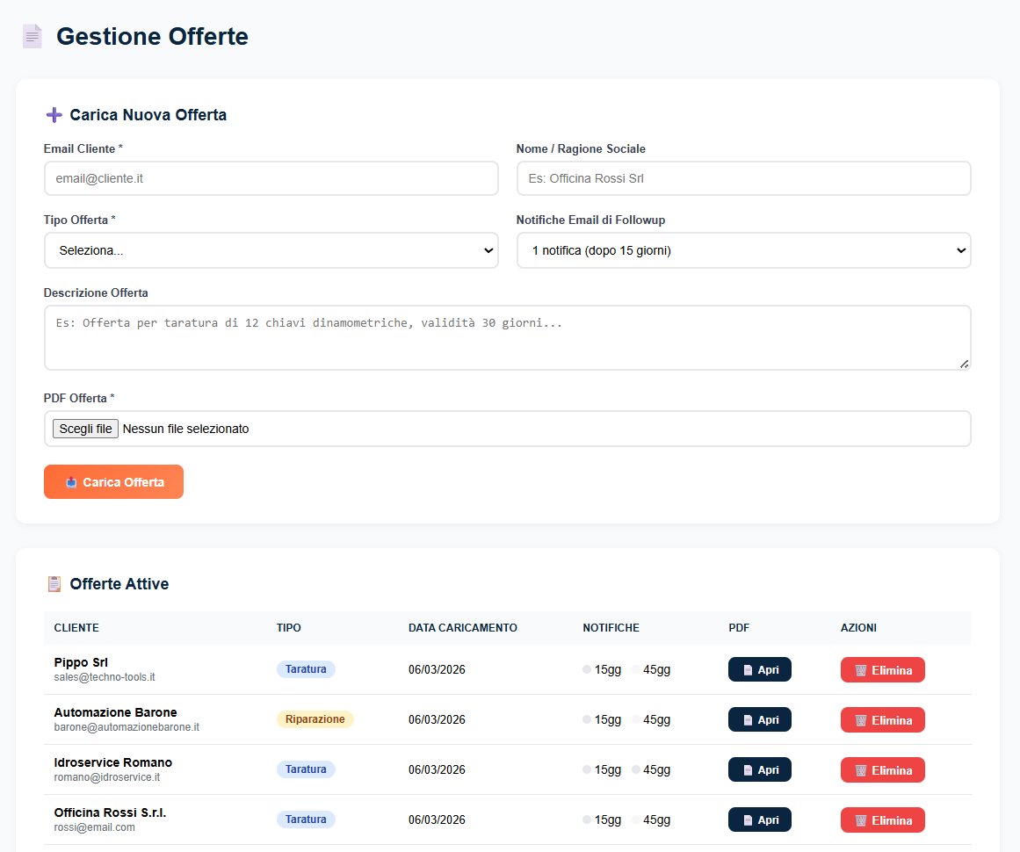Click the Descrizione Offerta text area
The width and height of the screenshot is (1020, 852).
pos(508,337)
